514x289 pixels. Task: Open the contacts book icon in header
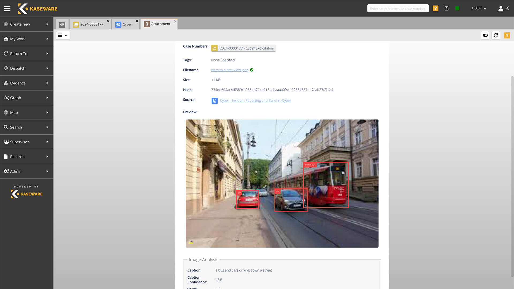click(446, 8)
